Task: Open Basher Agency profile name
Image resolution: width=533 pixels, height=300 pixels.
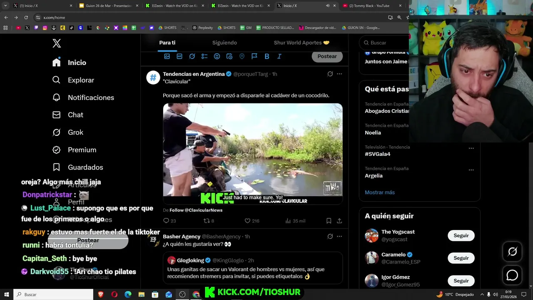Action: pyautogui.click(x=182, y=236)
